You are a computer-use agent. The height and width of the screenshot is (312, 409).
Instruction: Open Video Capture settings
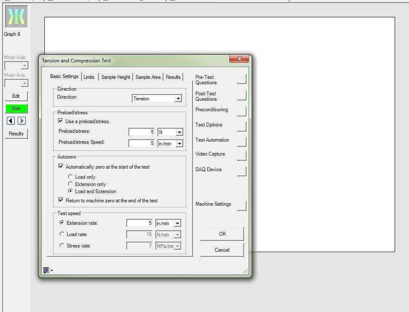[241, 156]
